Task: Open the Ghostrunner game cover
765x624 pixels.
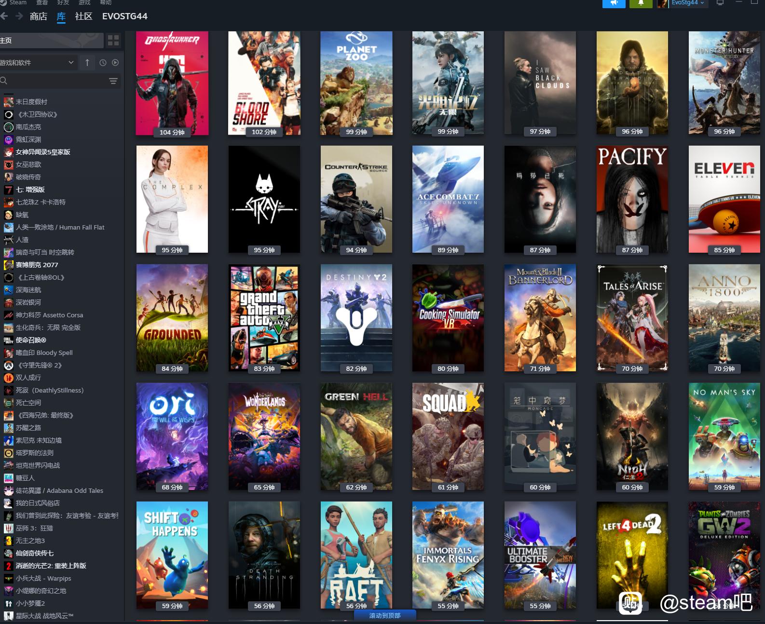Action: click(x=172, y=83)
